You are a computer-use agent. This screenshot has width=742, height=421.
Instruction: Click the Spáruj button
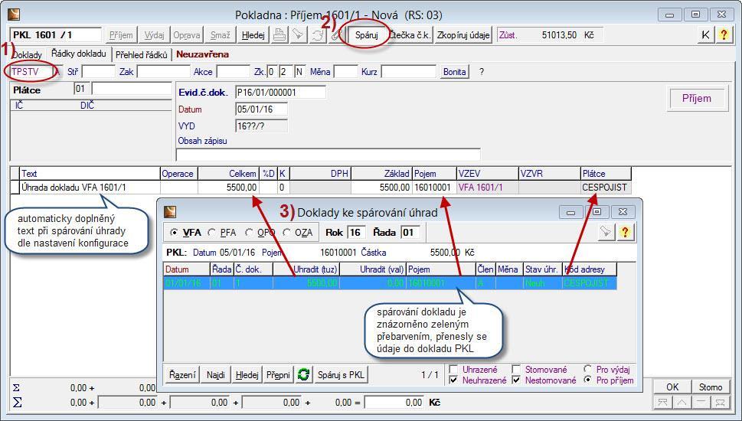click(367, 35)
